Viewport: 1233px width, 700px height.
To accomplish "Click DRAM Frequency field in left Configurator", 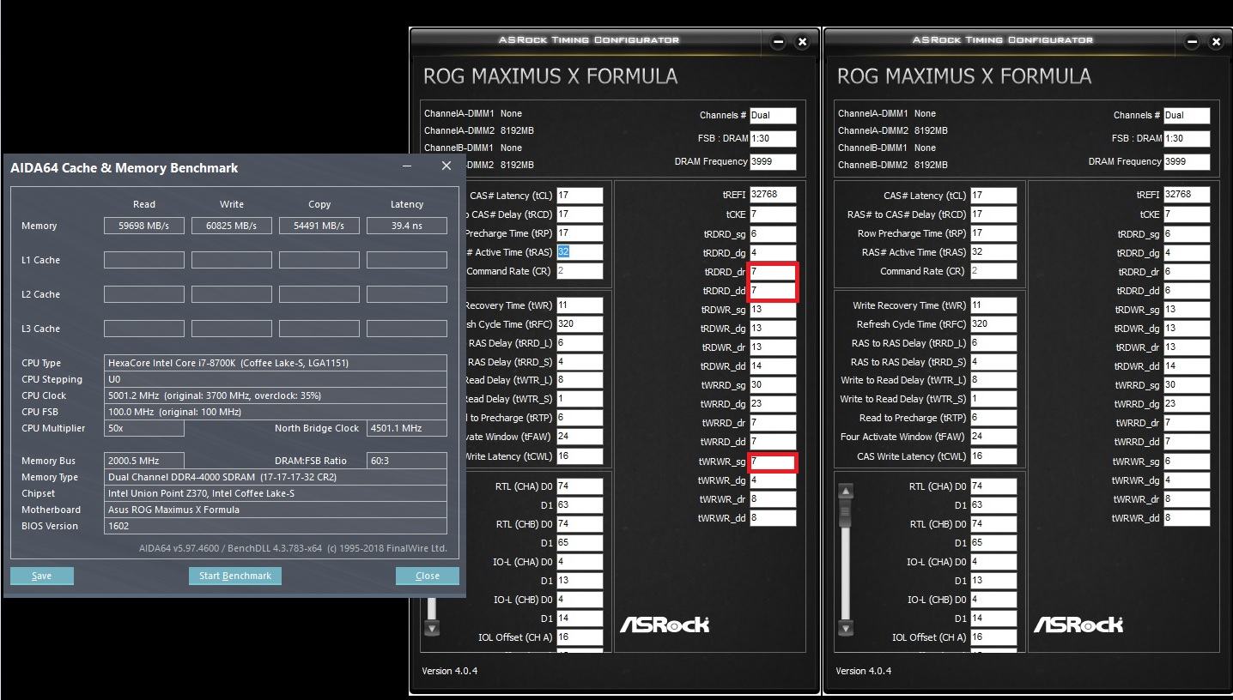I will [773, 161].
